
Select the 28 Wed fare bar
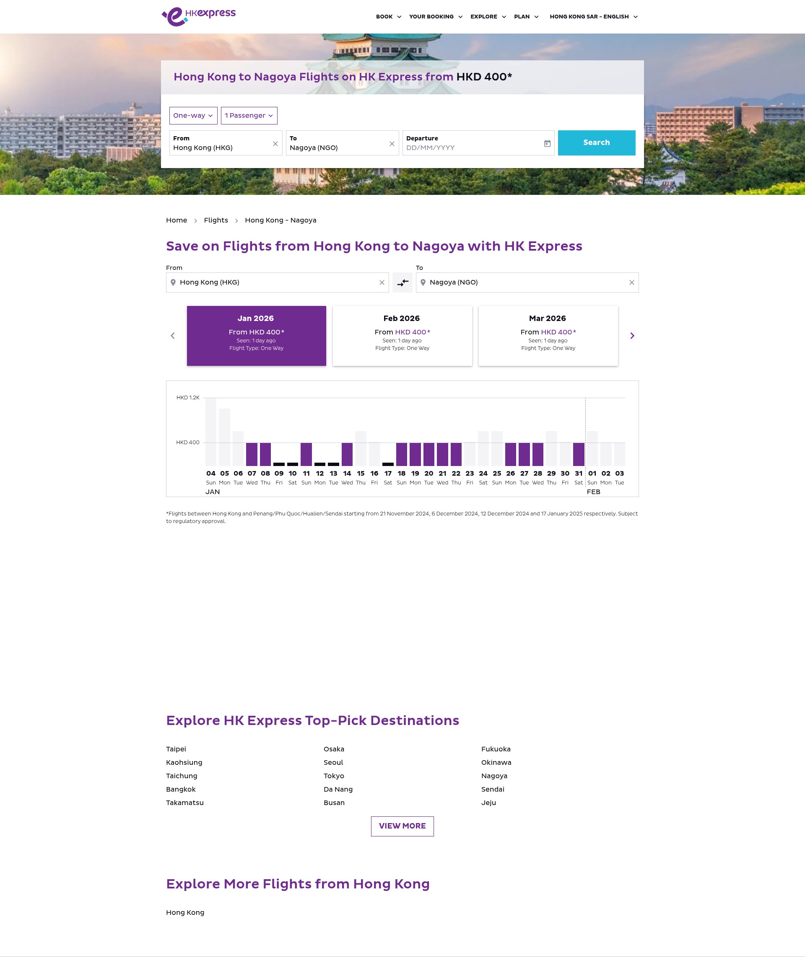(x=538, y=454)
